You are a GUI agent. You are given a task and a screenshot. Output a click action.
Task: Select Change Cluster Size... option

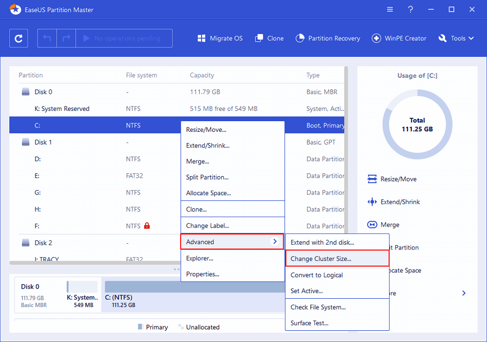tap(337, 258)
